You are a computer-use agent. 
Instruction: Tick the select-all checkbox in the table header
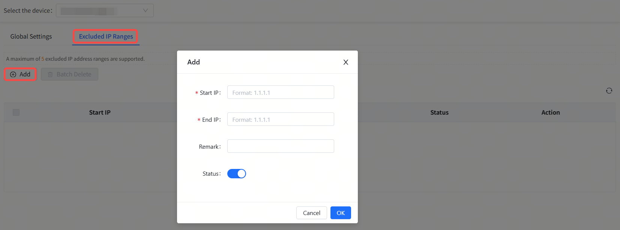(16, 112)
